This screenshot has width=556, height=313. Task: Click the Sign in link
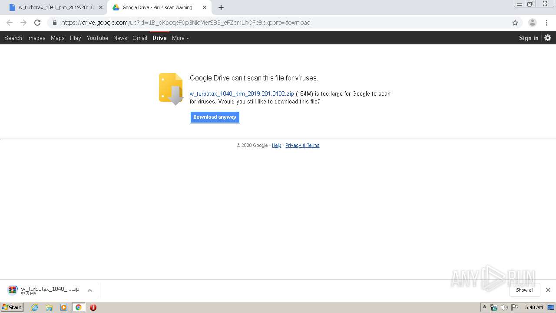pyautogui.click(x=529, y=38)
